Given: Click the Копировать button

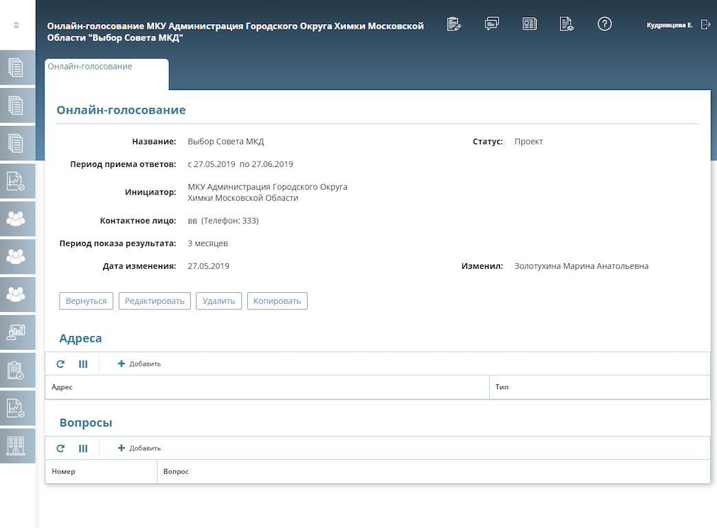Looking at the screenshot, I should (x=277, y=301).
